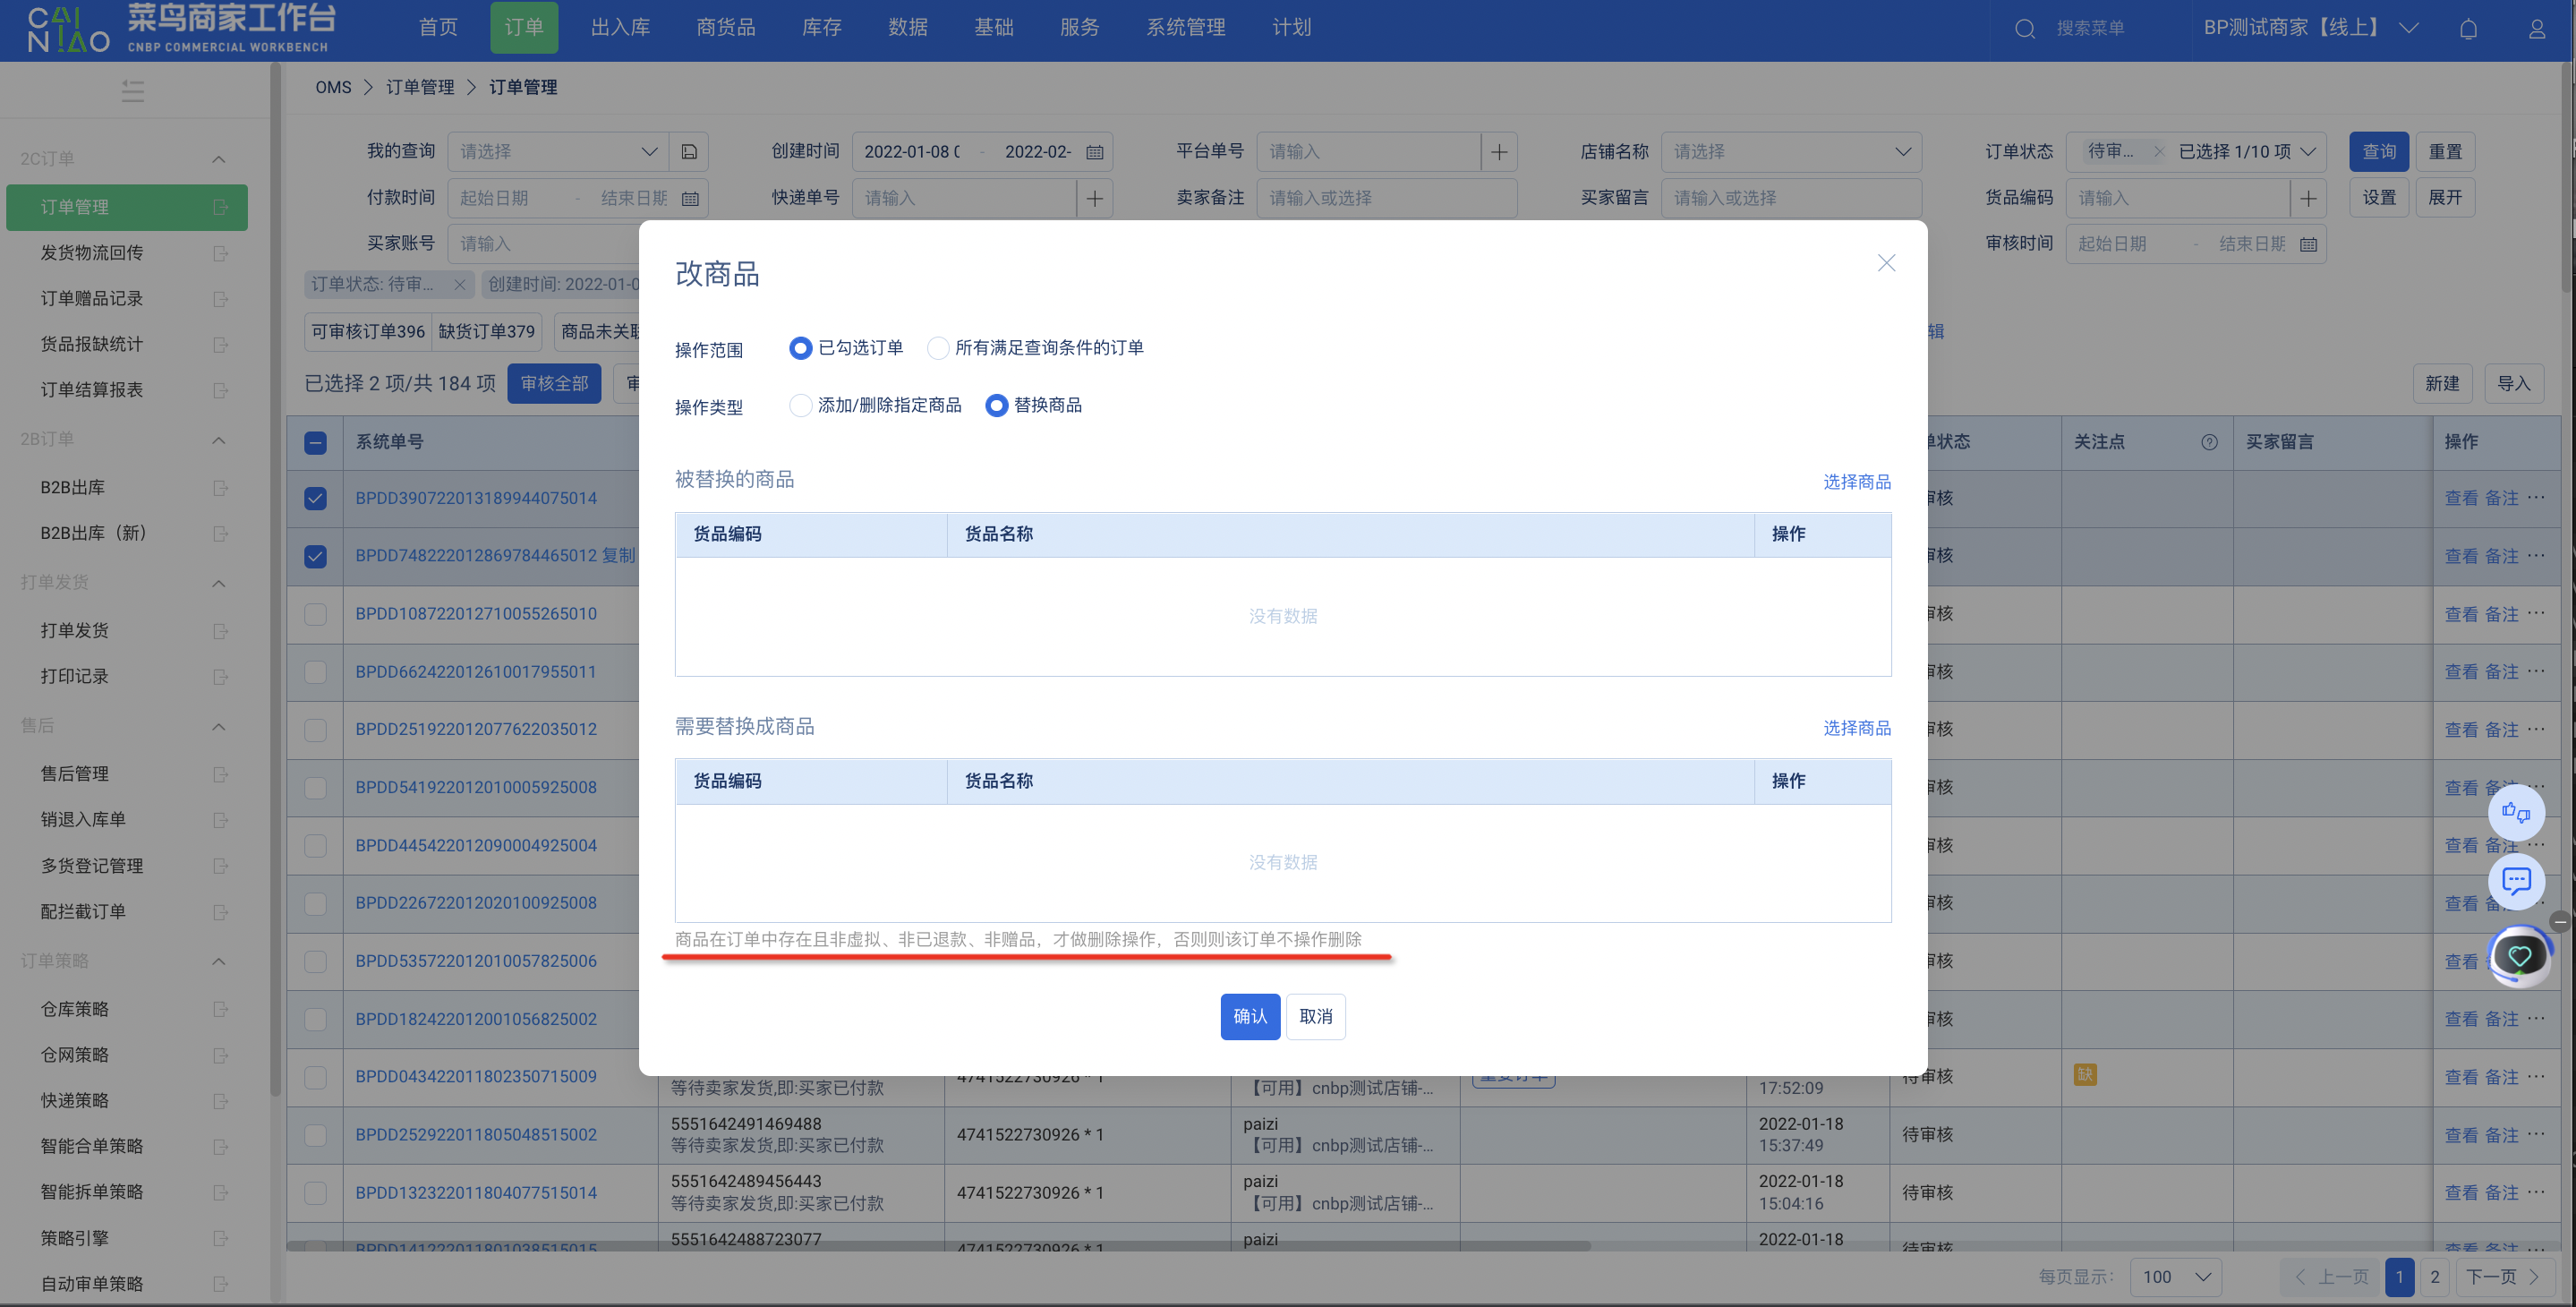Viewport: 2576px width, 1307px height.
Task: Select 所有满足查询条件的订单 radio option
Action: (937, 348)
